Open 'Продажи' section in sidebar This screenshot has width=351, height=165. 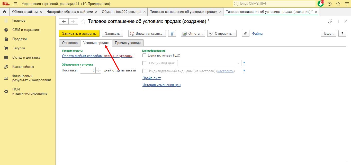coord(20,39)
